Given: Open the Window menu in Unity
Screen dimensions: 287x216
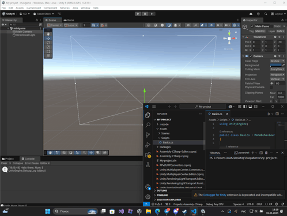Looking at the screenshot, I should (x=85, y=8).
